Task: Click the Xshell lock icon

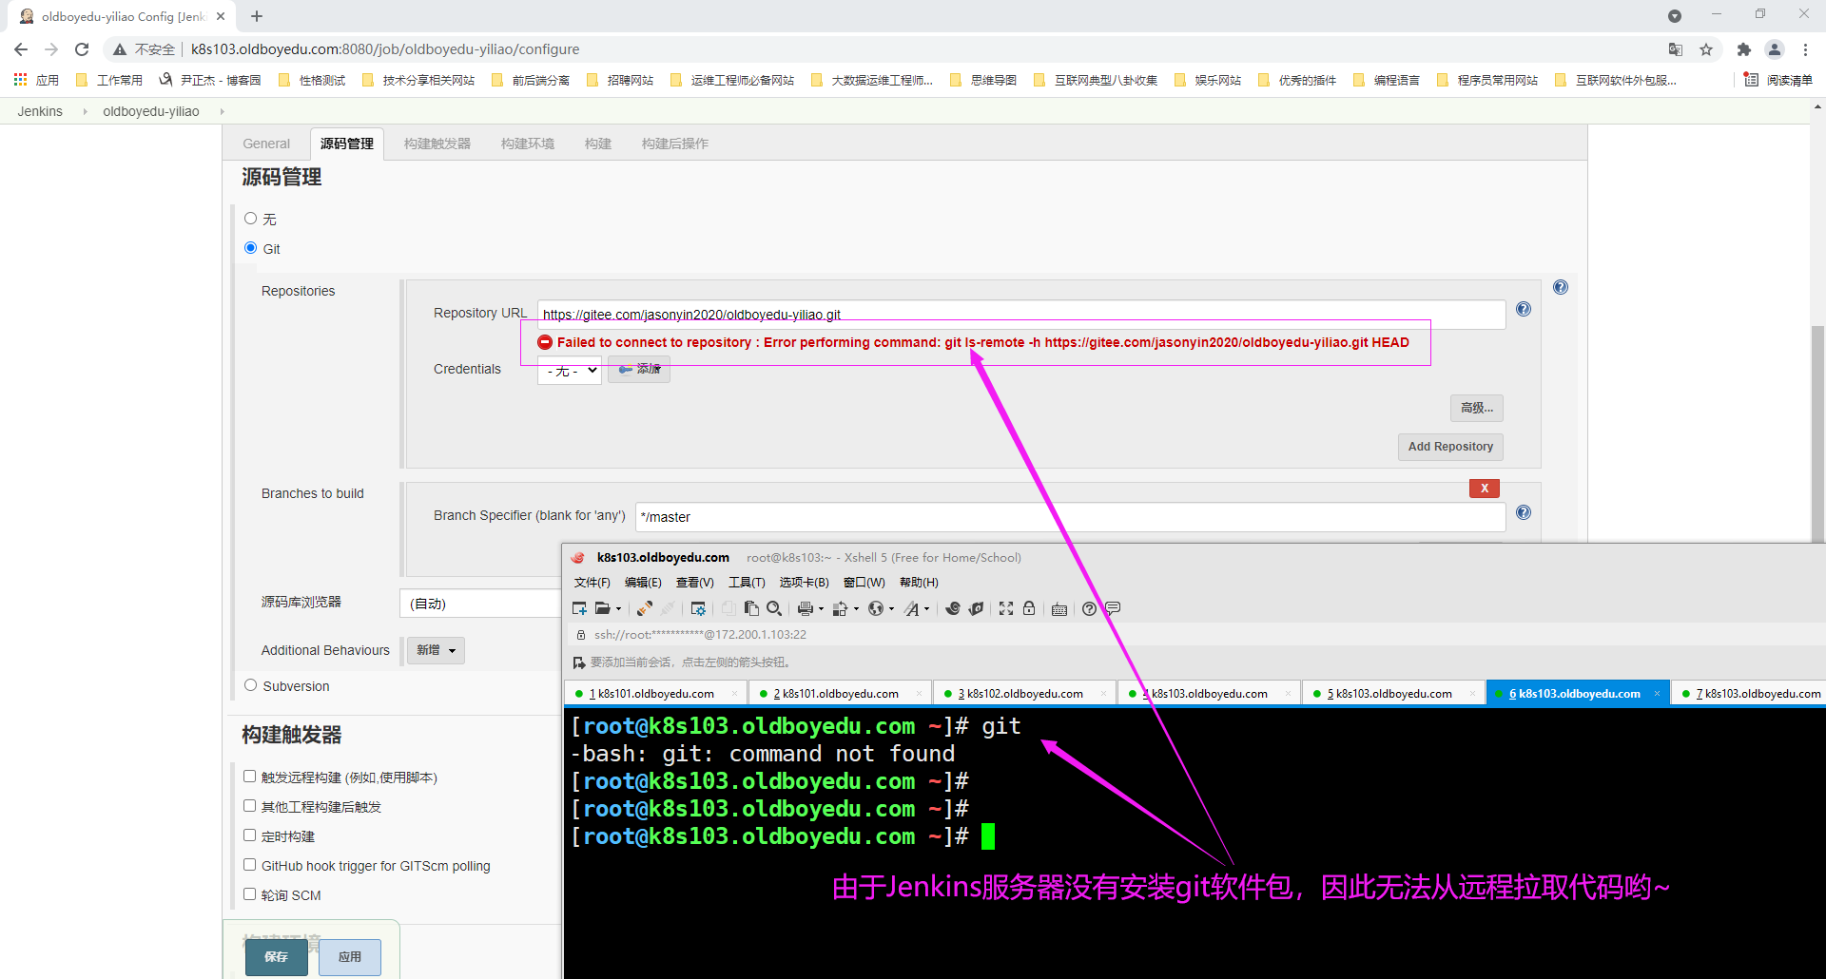Action: pyautogui.click(x=1029, y=608)
